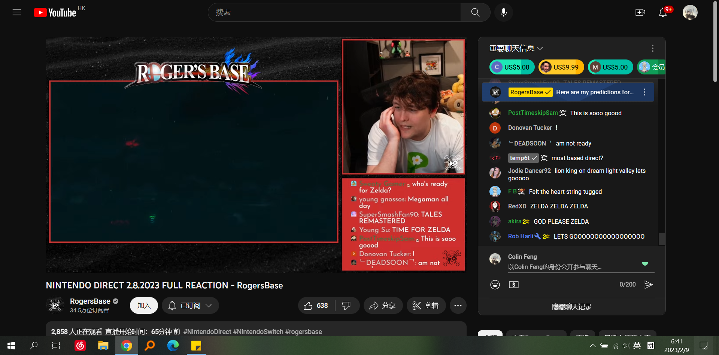Focus the search input field

click(334, 12)
